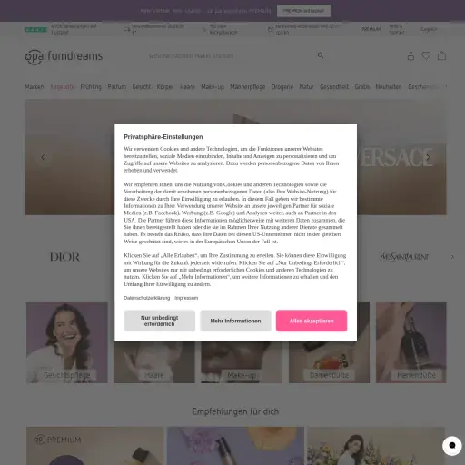465x465 pixels.
Task: Advance brand carousel with right chevron
Action: 452,257
